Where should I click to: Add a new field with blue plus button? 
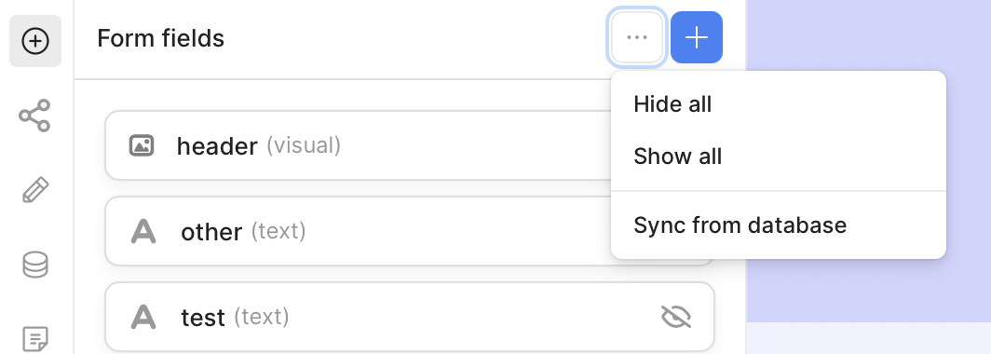[x=697, y=37]
